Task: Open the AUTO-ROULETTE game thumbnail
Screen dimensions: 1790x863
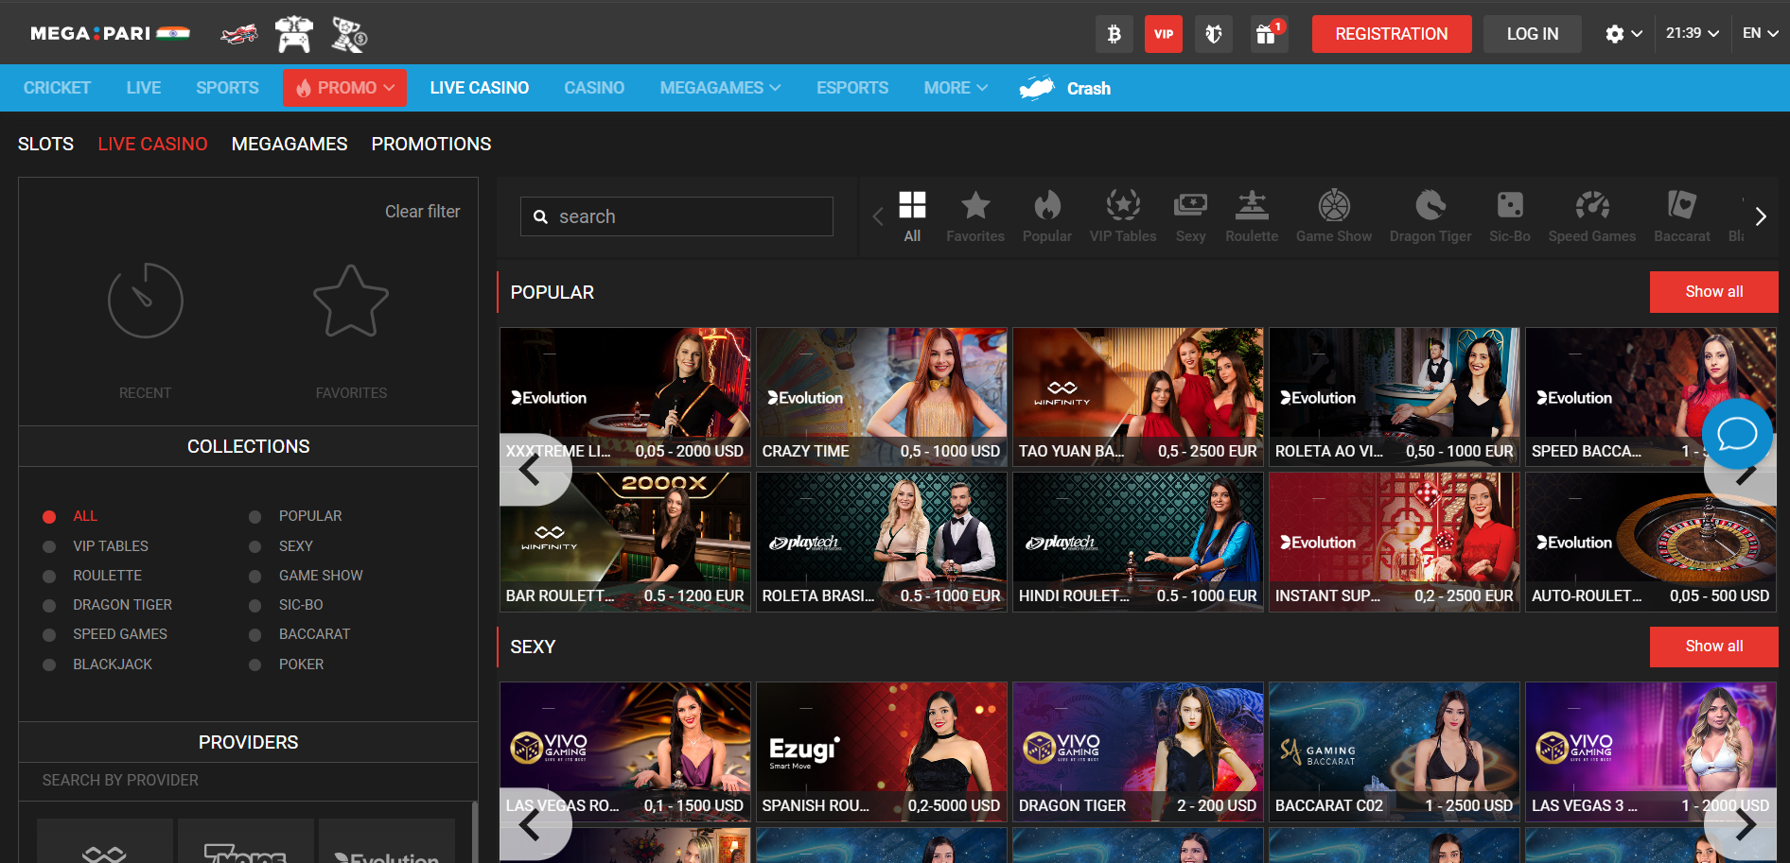Action: click(1651, 542)
